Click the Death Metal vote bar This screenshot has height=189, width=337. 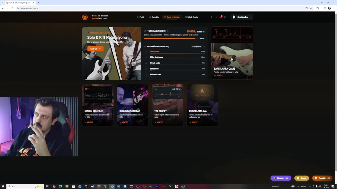point(177,53)
